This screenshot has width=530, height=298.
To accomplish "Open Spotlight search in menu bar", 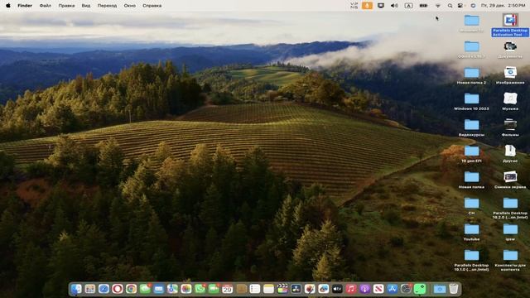I will point(450,6).
